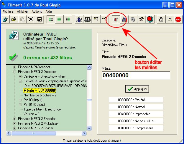Click the registry analysis cube icon in toolbar
Image resolution: width=184 pixels, height=144 pixels.
tap(5, 19)
